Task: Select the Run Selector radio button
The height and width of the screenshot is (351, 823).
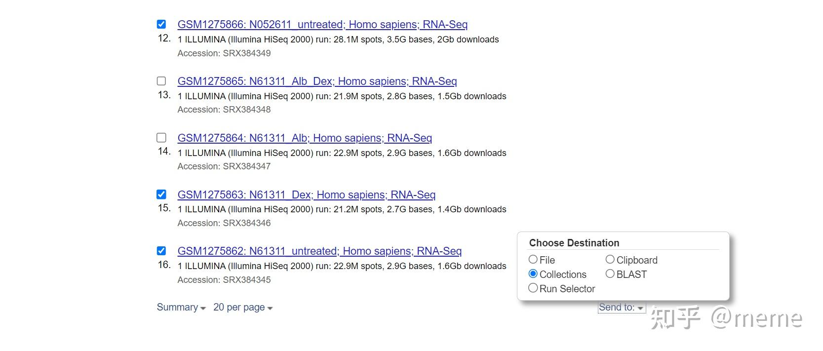Action: click(533, 288)
